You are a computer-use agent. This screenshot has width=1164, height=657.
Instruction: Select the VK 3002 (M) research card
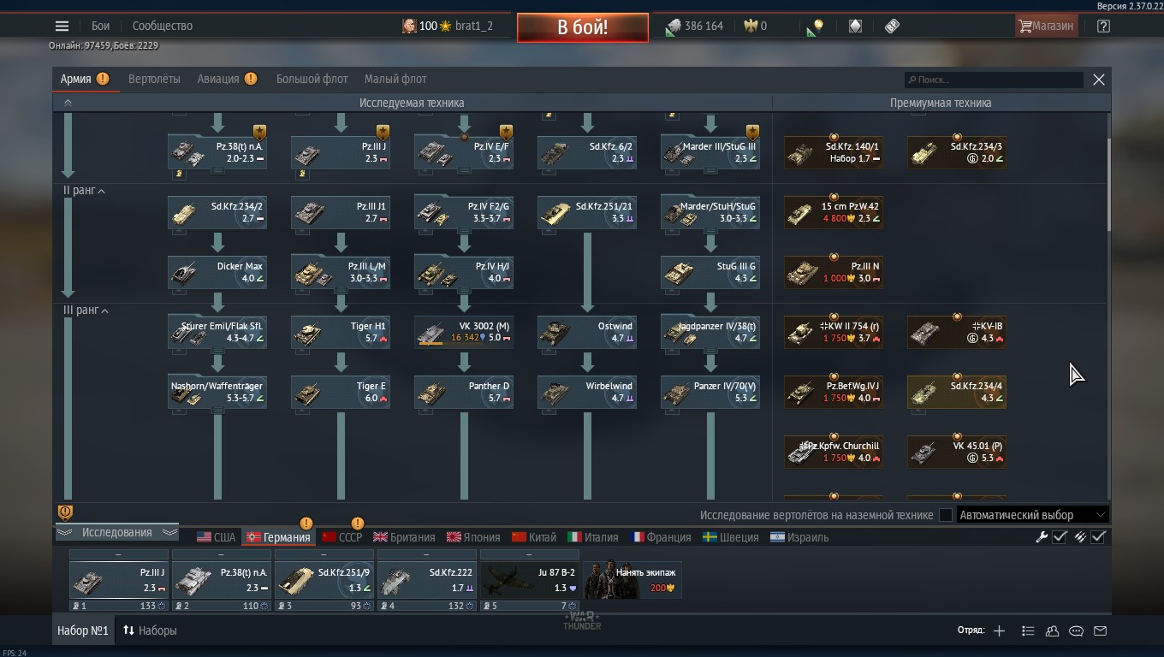[x=464, y=332]
